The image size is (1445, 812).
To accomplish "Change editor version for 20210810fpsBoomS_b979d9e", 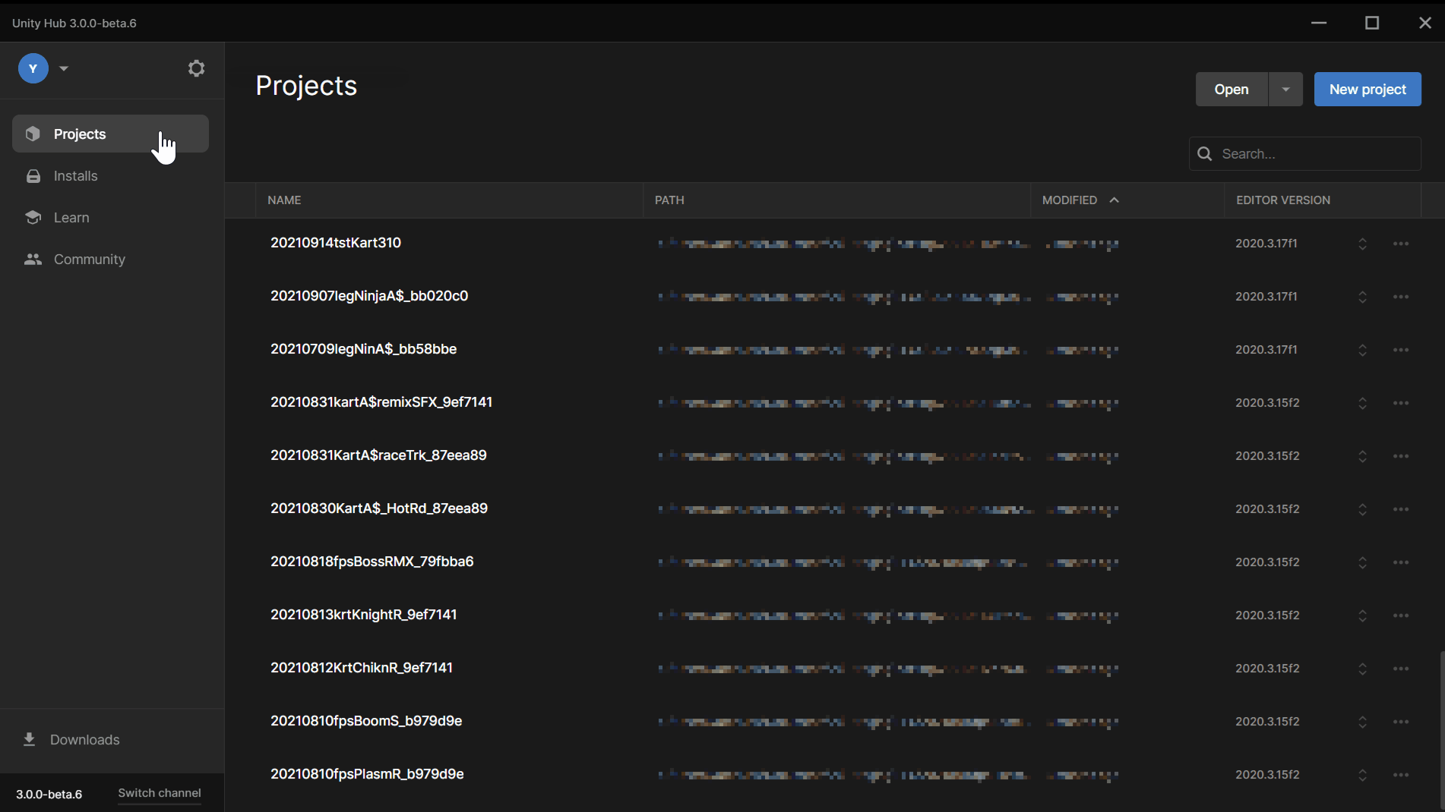I will coord(1362,722).
